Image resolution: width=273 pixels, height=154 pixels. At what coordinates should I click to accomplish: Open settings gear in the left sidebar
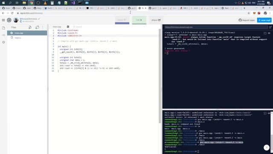pyautogui.click(x=3, y=42)
